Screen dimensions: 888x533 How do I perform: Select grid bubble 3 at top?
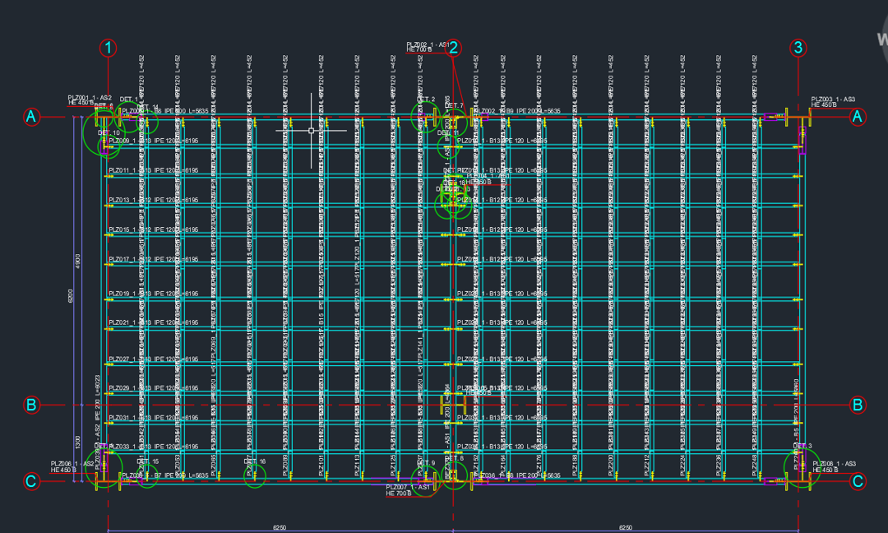pos(798,48)
